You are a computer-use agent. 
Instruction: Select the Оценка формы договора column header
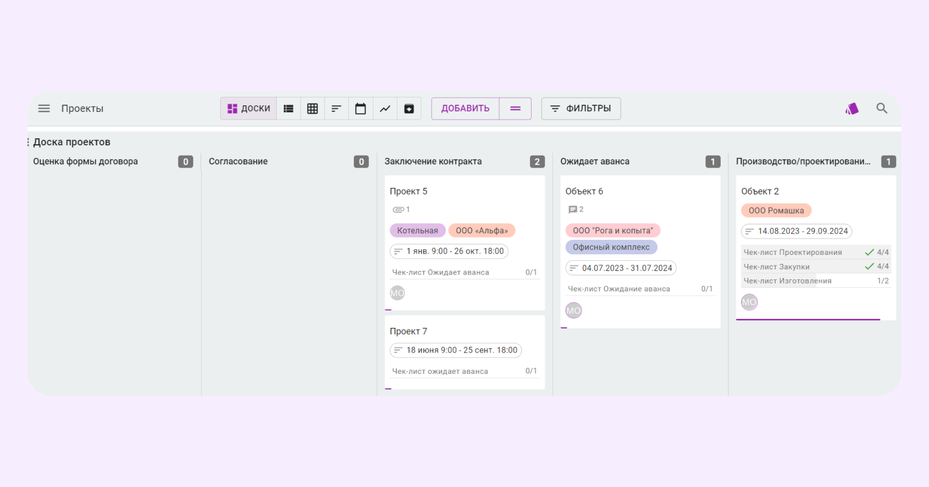[86, 162]
